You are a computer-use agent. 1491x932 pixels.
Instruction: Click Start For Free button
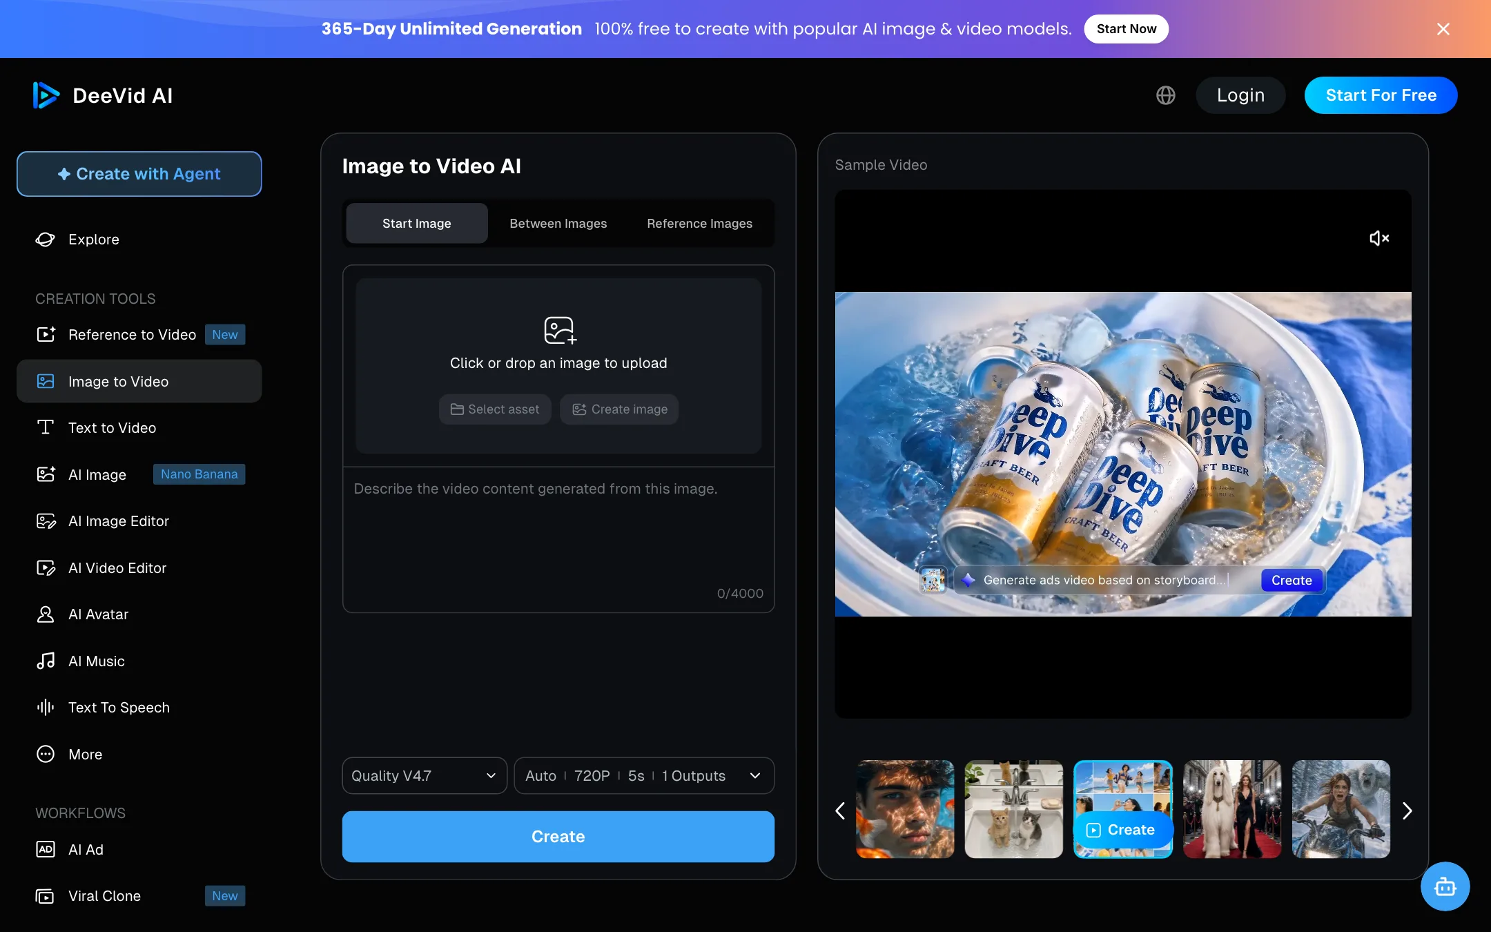[x=1381, y=95]
